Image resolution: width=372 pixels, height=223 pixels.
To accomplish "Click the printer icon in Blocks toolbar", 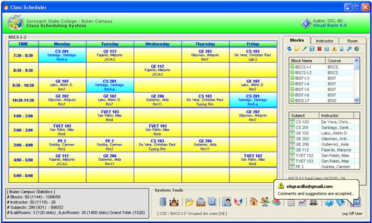I will pos(327,49).
